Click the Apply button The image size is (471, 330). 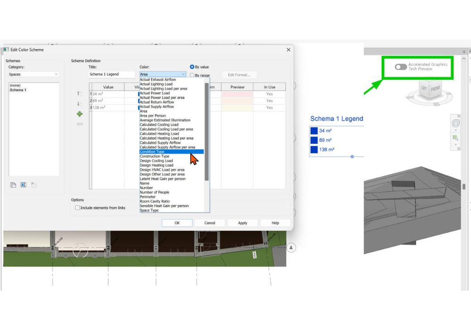tap(242, 223)
